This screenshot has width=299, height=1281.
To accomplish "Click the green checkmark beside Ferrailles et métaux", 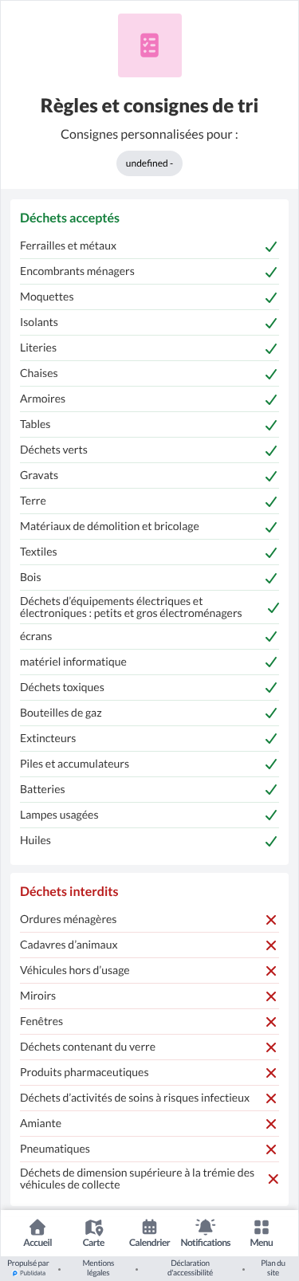I will pos(271,246).
